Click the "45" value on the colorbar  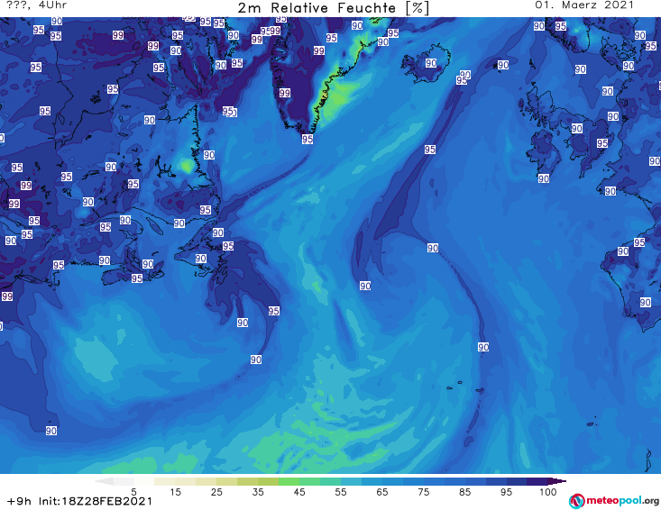point(299,492)
